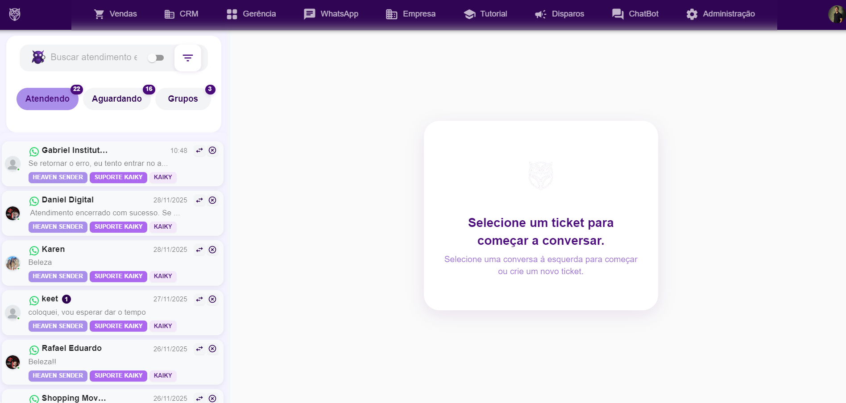
Task: Transfer the Karen ticket
Action: coord(199,250)
